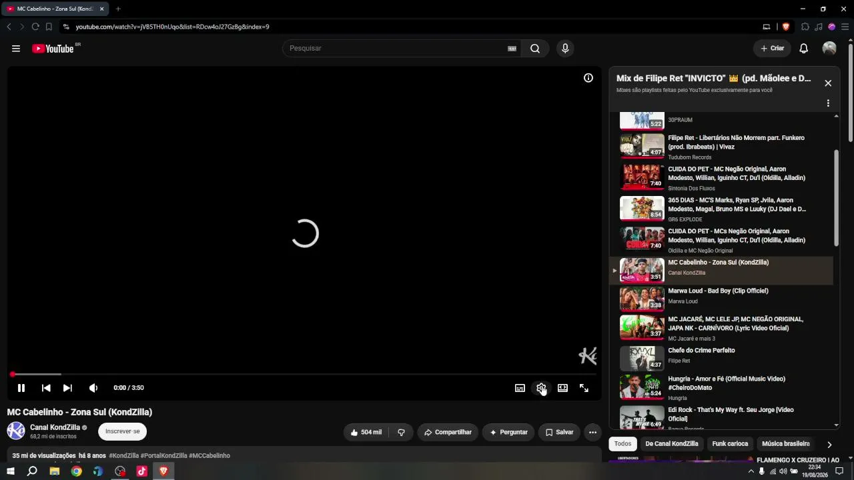Image resolution: width=854 pixels, height=480 pixels.
Task: Show hidden system tray icons
Action: click(751, 471)
